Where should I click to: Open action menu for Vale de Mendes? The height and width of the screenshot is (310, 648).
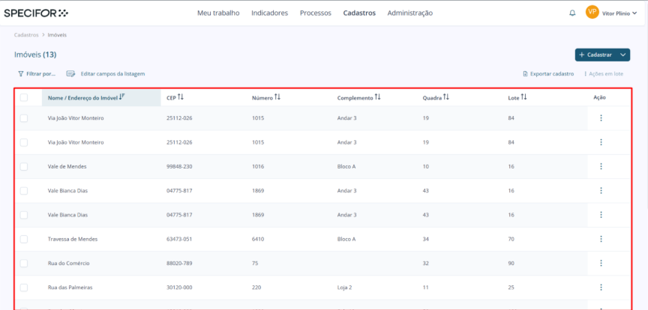(x=601, y=166)
